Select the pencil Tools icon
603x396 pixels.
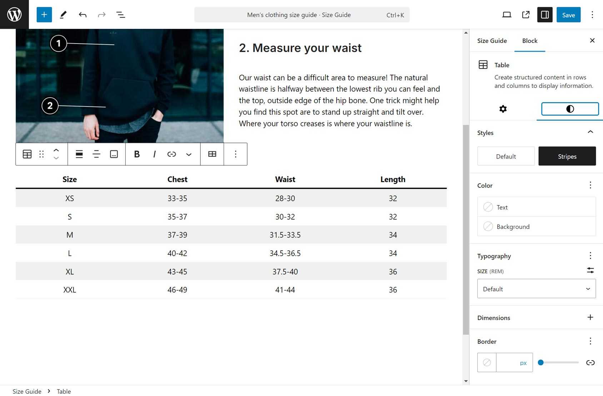63,15
